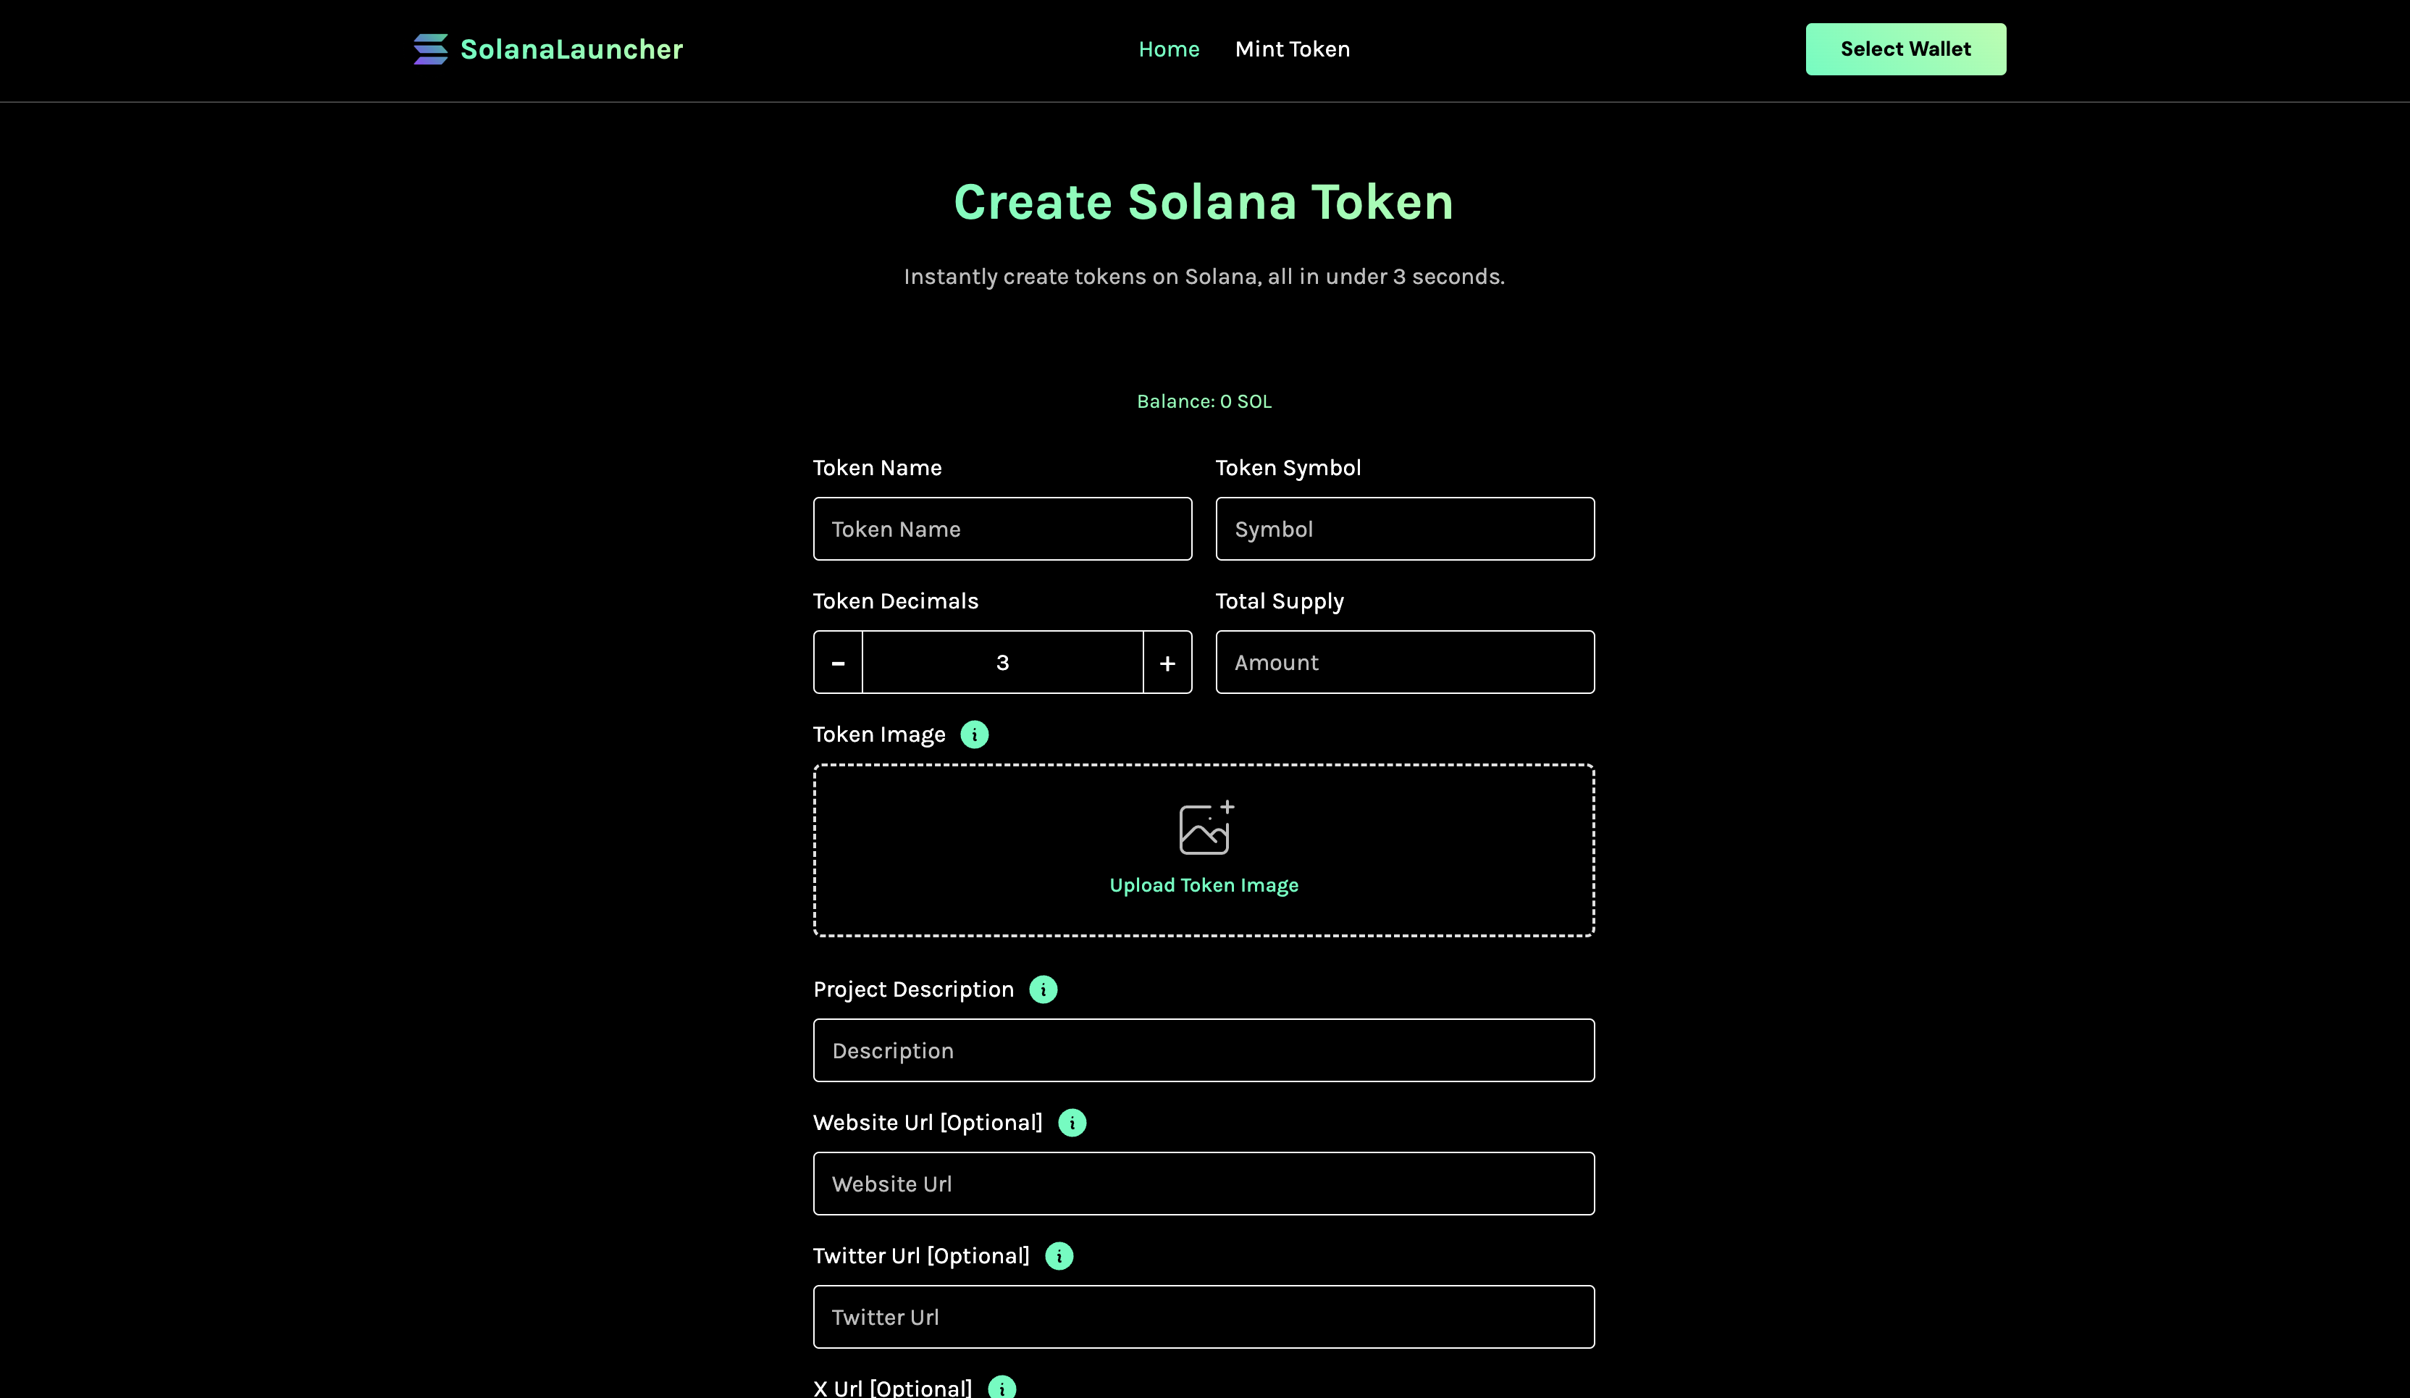Show Token Image info tooltip icon

click(x=975, y=734)
